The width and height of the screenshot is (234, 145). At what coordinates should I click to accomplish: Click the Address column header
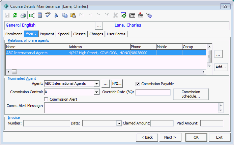[99, 47]
